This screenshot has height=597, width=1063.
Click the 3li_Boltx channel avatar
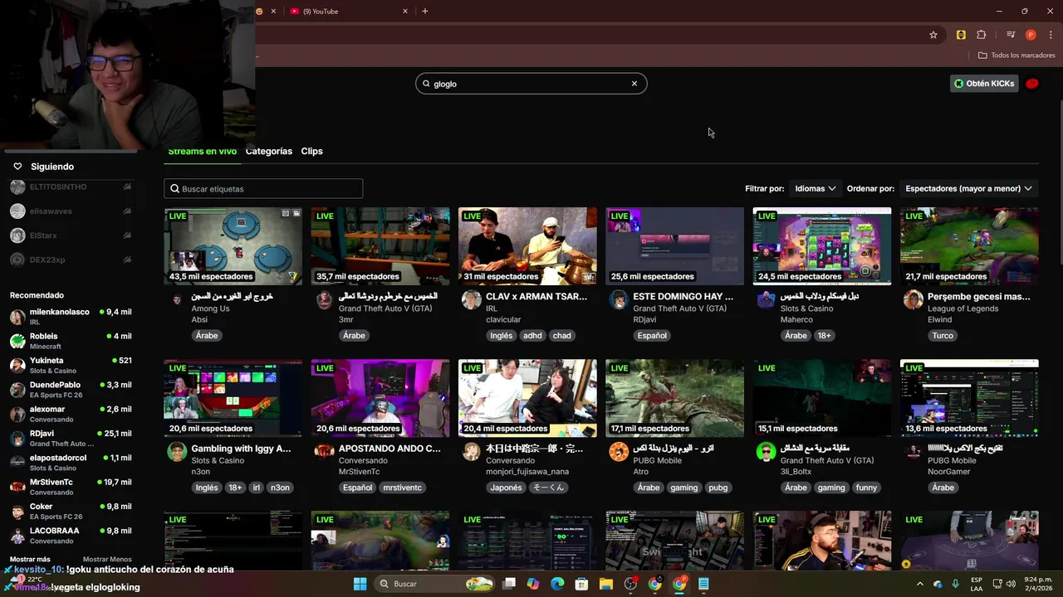tap(766, 452)
